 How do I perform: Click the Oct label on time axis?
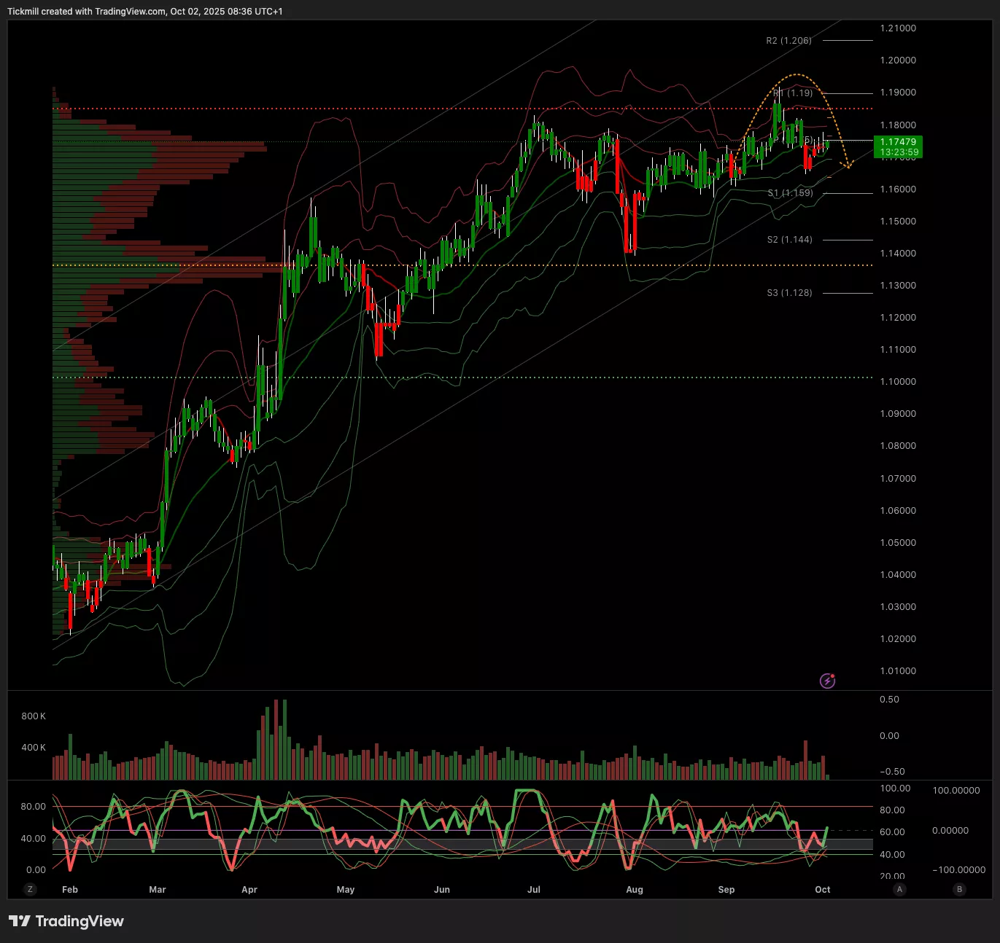click(822, 889)
